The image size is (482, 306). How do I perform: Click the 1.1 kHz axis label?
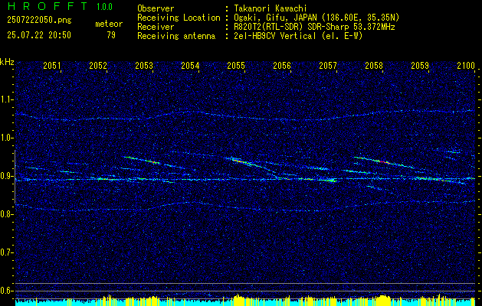(x=6, y=99)
